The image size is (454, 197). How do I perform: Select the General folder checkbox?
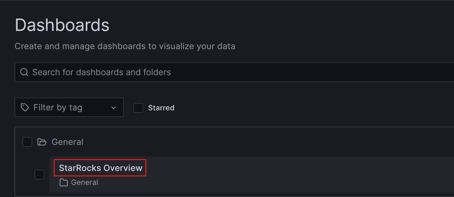pyautogui.click(x=27, y=142)
